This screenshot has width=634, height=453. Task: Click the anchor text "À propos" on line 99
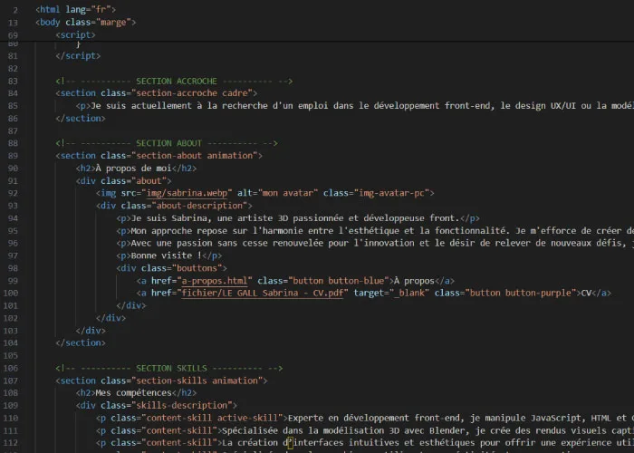(x=414, y=281)
